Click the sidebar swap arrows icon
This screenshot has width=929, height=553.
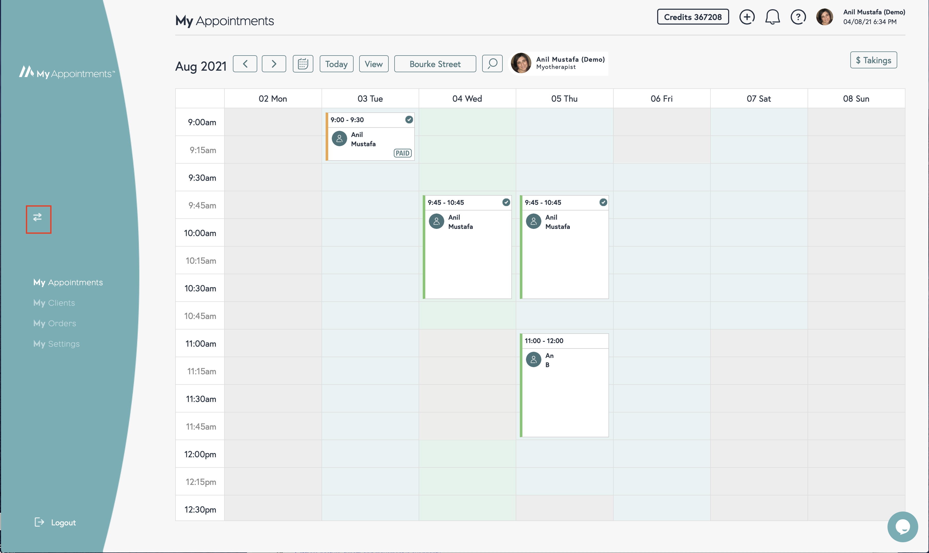tap(38, 217)
